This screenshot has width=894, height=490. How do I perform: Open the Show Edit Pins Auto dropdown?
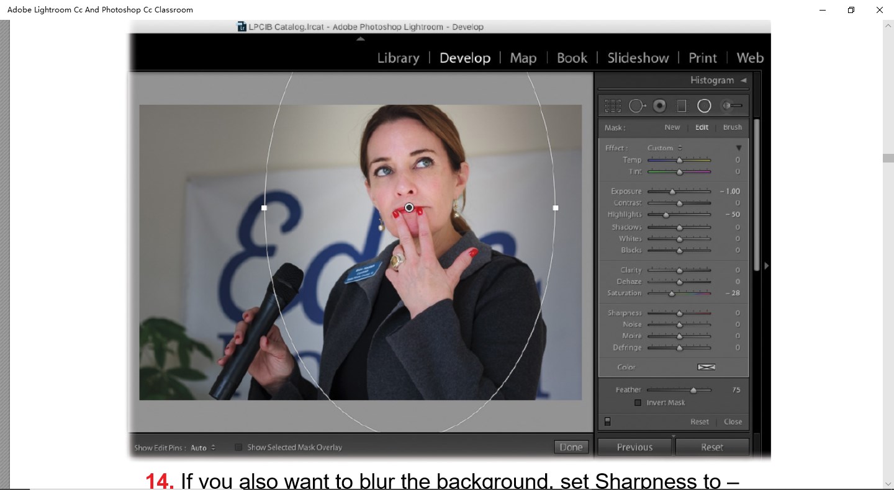204,447
